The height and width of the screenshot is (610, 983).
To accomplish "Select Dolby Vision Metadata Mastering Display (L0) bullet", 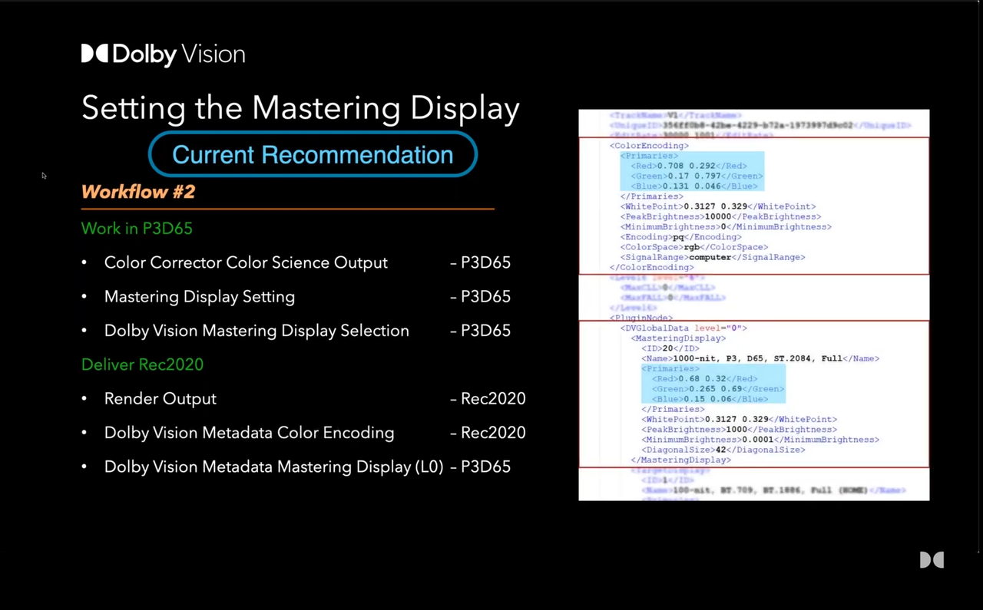I will pos(274,467).
